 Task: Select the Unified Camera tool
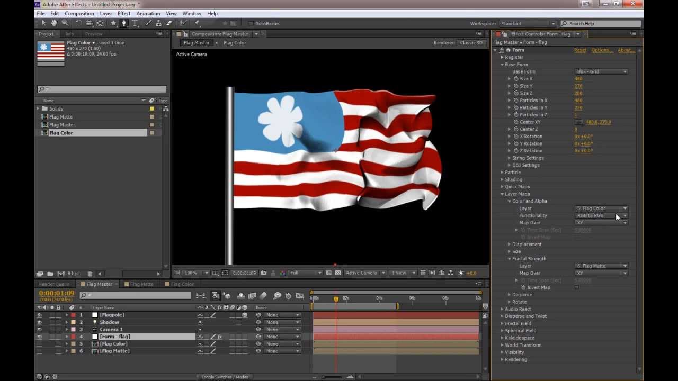(x=89, y=23)
